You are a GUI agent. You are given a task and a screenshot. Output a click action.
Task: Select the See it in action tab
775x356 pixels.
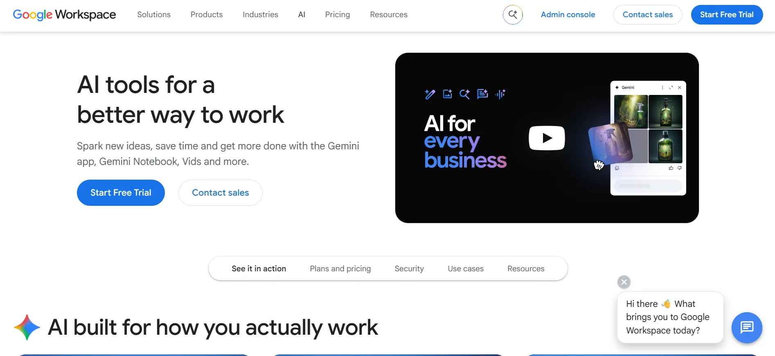(259, 269)
